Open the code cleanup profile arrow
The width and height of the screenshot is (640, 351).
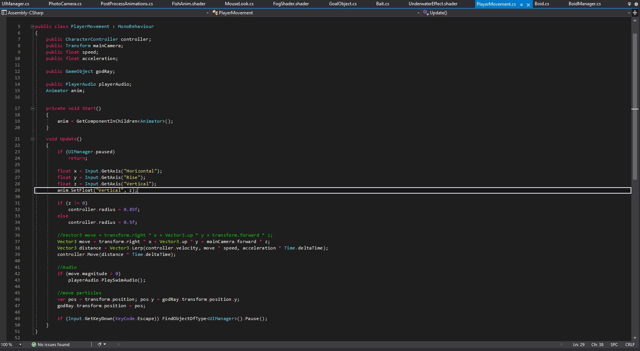(105, 344)
